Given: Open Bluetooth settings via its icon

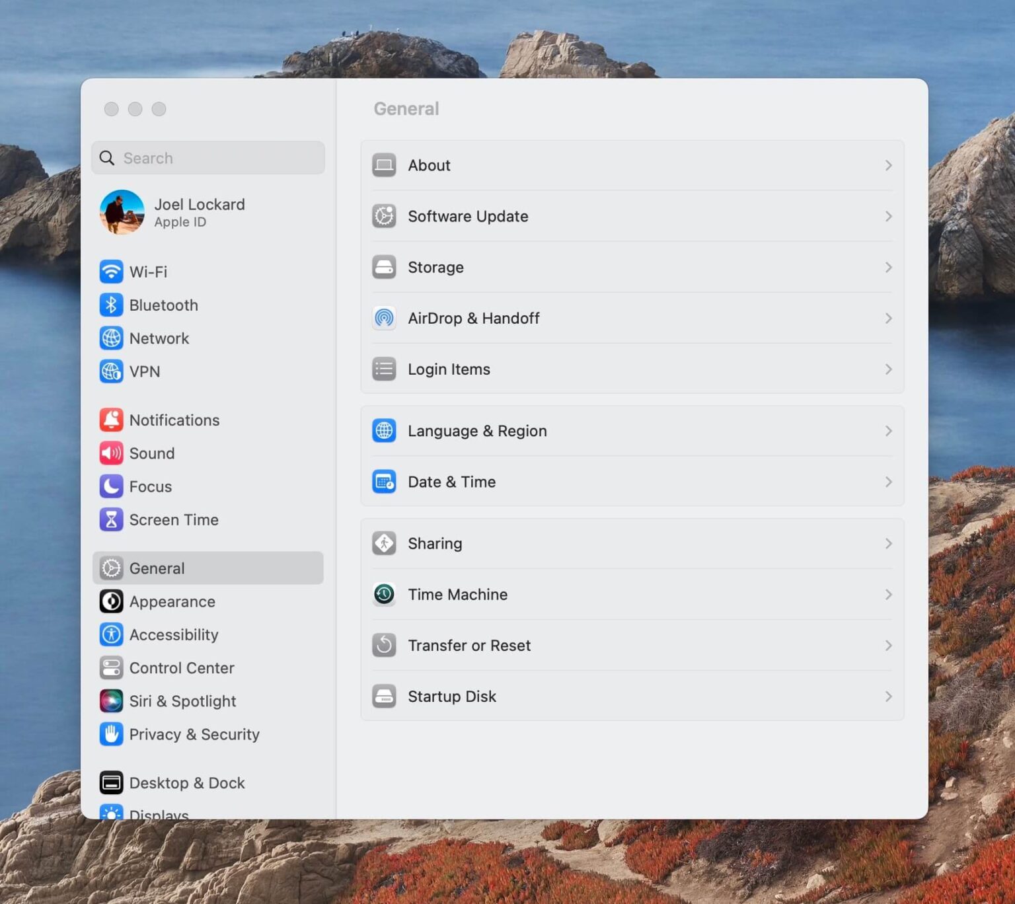Looking at the screenshot, I should coord(111,305).
